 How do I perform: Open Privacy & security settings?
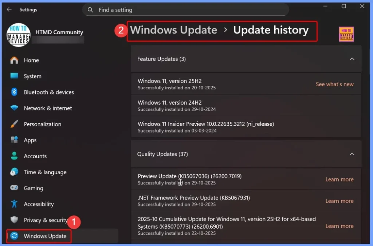[x=45, y=220]
